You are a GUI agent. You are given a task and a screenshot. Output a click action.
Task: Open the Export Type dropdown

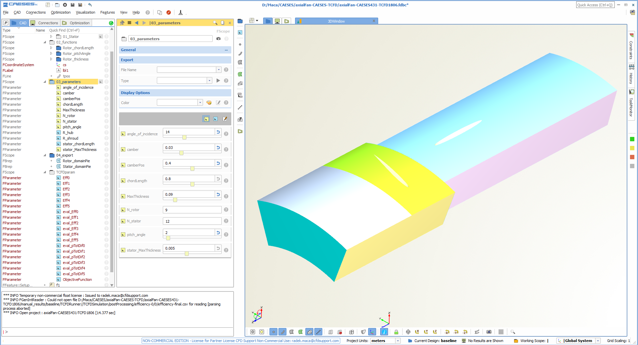(x=209, y=81)
